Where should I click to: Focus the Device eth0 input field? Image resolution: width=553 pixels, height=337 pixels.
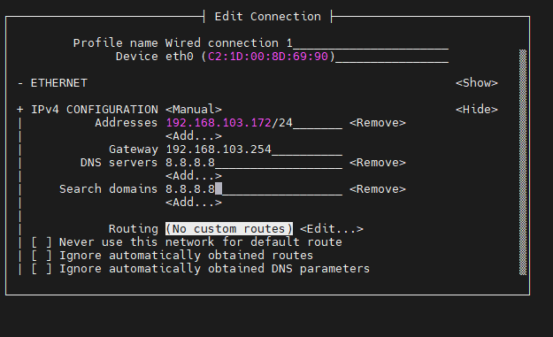coord(307,57)
